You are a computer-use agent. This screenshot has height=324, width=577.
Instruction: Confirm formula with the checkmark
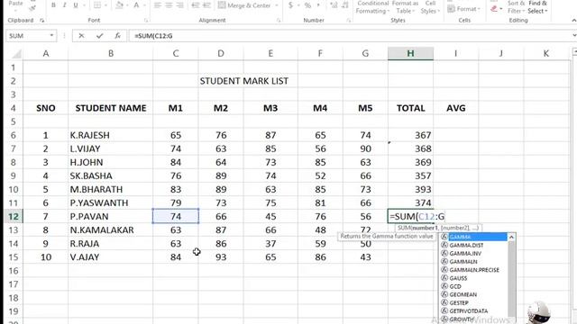point(99,36)
